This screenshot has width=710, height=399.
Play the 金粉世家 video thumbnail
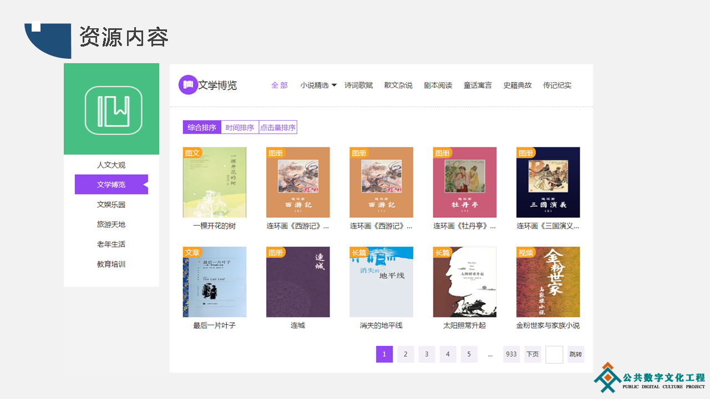[x=548, y=282]
